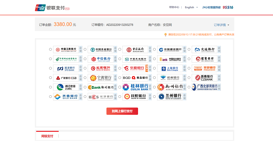Click the Bank of Communications logo
Image resolution: width=273 pixels, height=143 pixels.
click(x=204, y=49)
